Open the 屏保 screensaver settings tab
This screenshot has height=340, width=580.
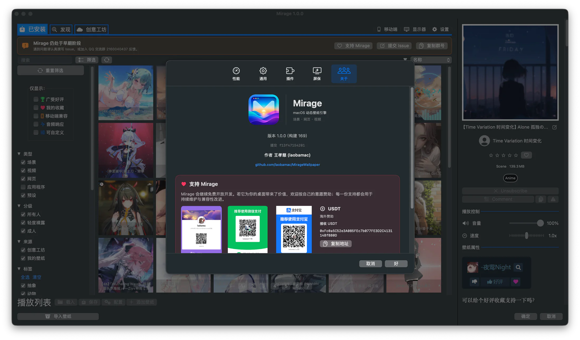[317, 74]
